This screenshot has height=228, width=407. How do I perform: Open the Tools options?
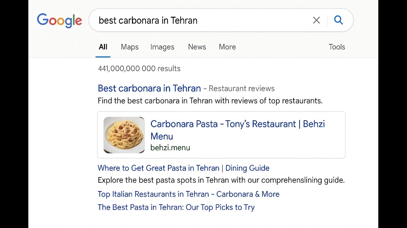(337, 47)
